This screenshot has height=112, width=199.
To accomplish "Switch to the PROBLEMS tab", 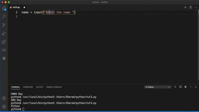I will (x=28, y=87).
